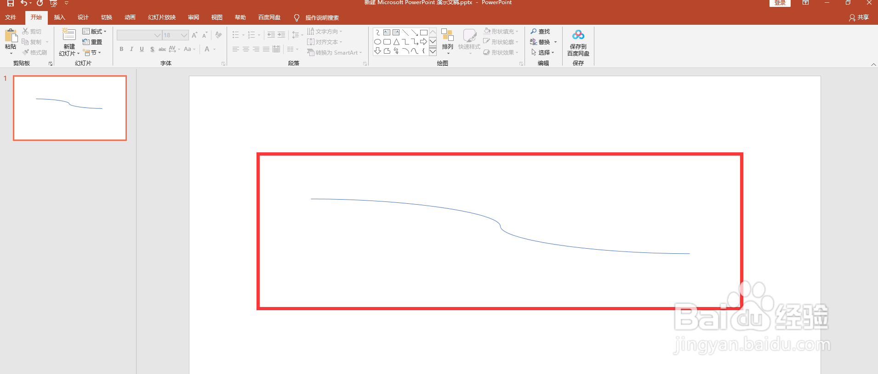Click the Reset (重置) slide button

click(92, 42)
